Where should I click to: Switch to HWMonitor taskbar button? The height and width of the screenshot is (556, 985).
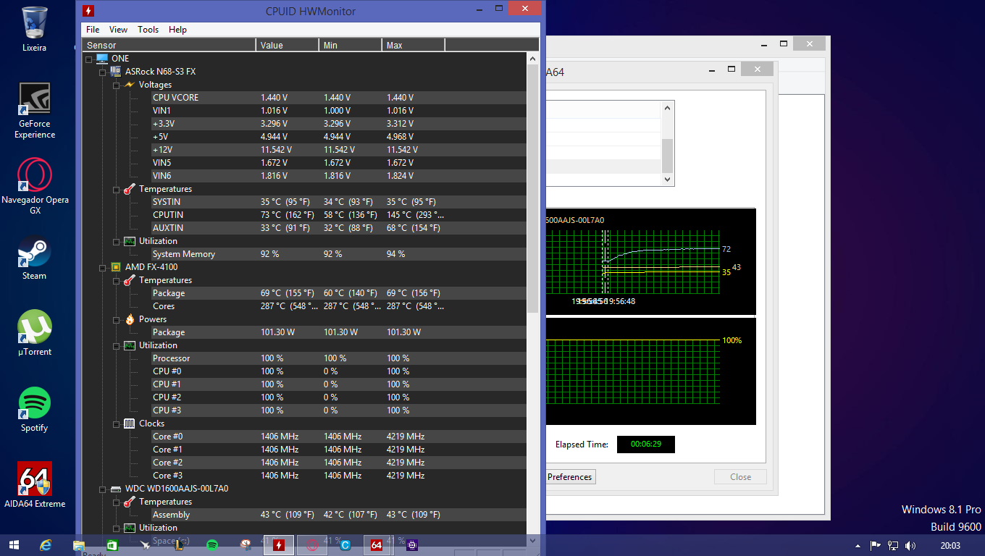pyautogui.click(x=279, y=545)
